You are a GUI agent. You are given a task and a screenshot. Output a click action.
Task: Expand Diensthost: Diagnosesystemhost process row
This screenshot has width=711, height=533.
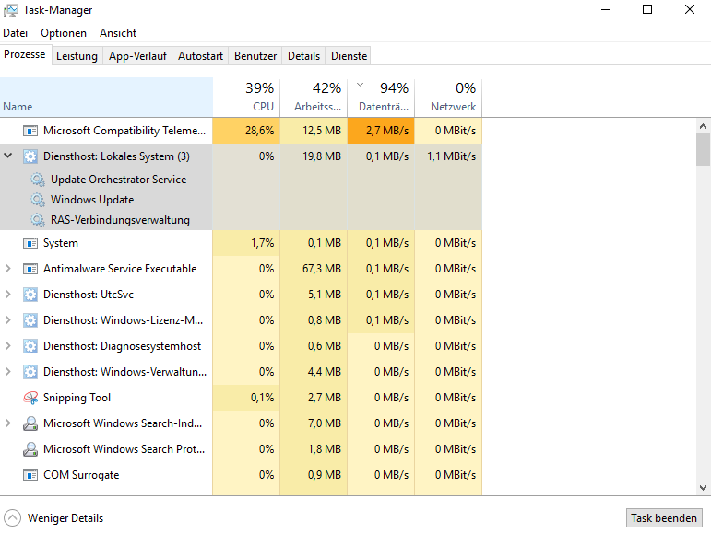coord(8,347)
